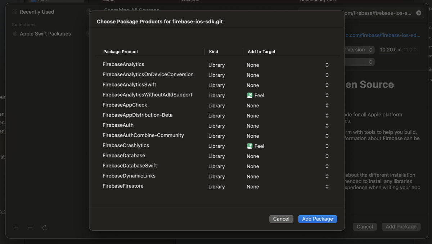Image resolution: width=432 pixels, height=244 pixels.
Task: Click the 10.20.0 minimum version field
Action: tap(387, 50)
